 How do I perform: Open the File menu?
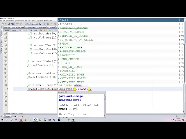coord(1,21)
